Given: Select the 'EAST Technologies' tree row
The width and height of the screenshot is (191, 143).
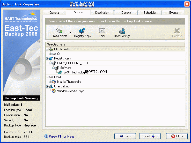Looking at the screenshot, I should pos(115,72).
